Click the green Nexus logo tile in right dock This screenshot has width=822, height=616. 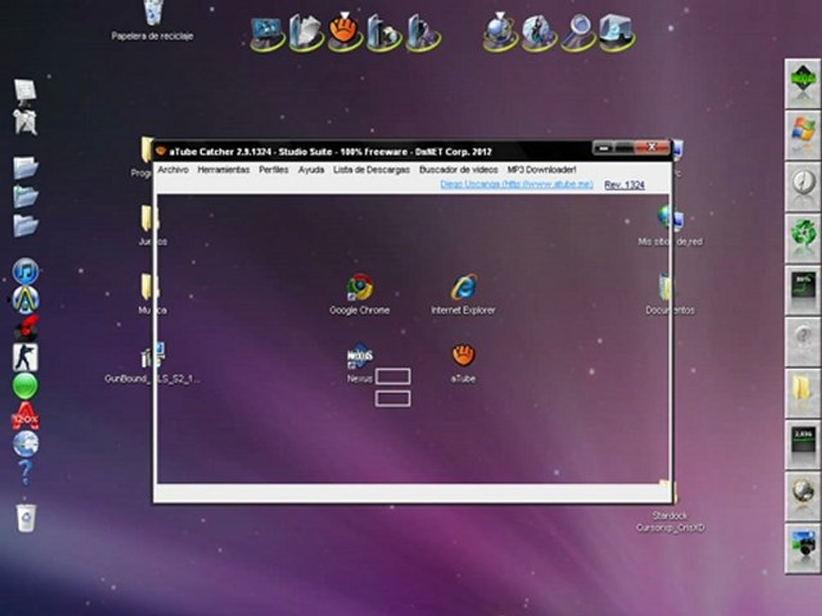pyautogui.click(x=803, y=84)
